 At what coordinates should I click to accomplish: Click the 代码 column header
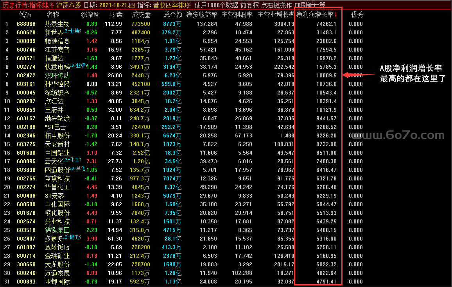point(25,15)
